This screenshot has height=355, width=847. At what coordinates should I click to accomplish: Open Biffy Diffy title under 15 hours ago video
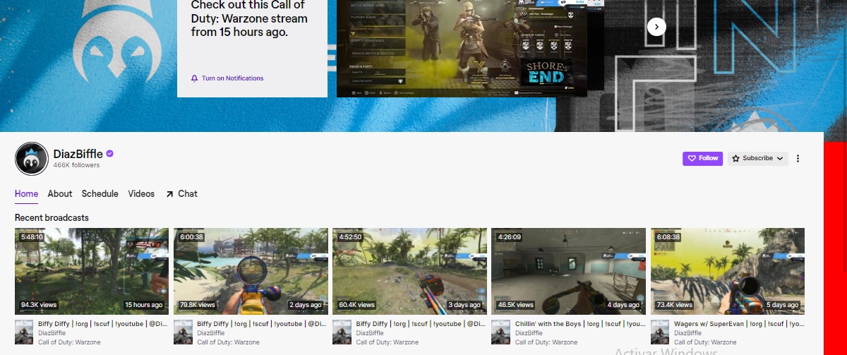pos(103,324)
